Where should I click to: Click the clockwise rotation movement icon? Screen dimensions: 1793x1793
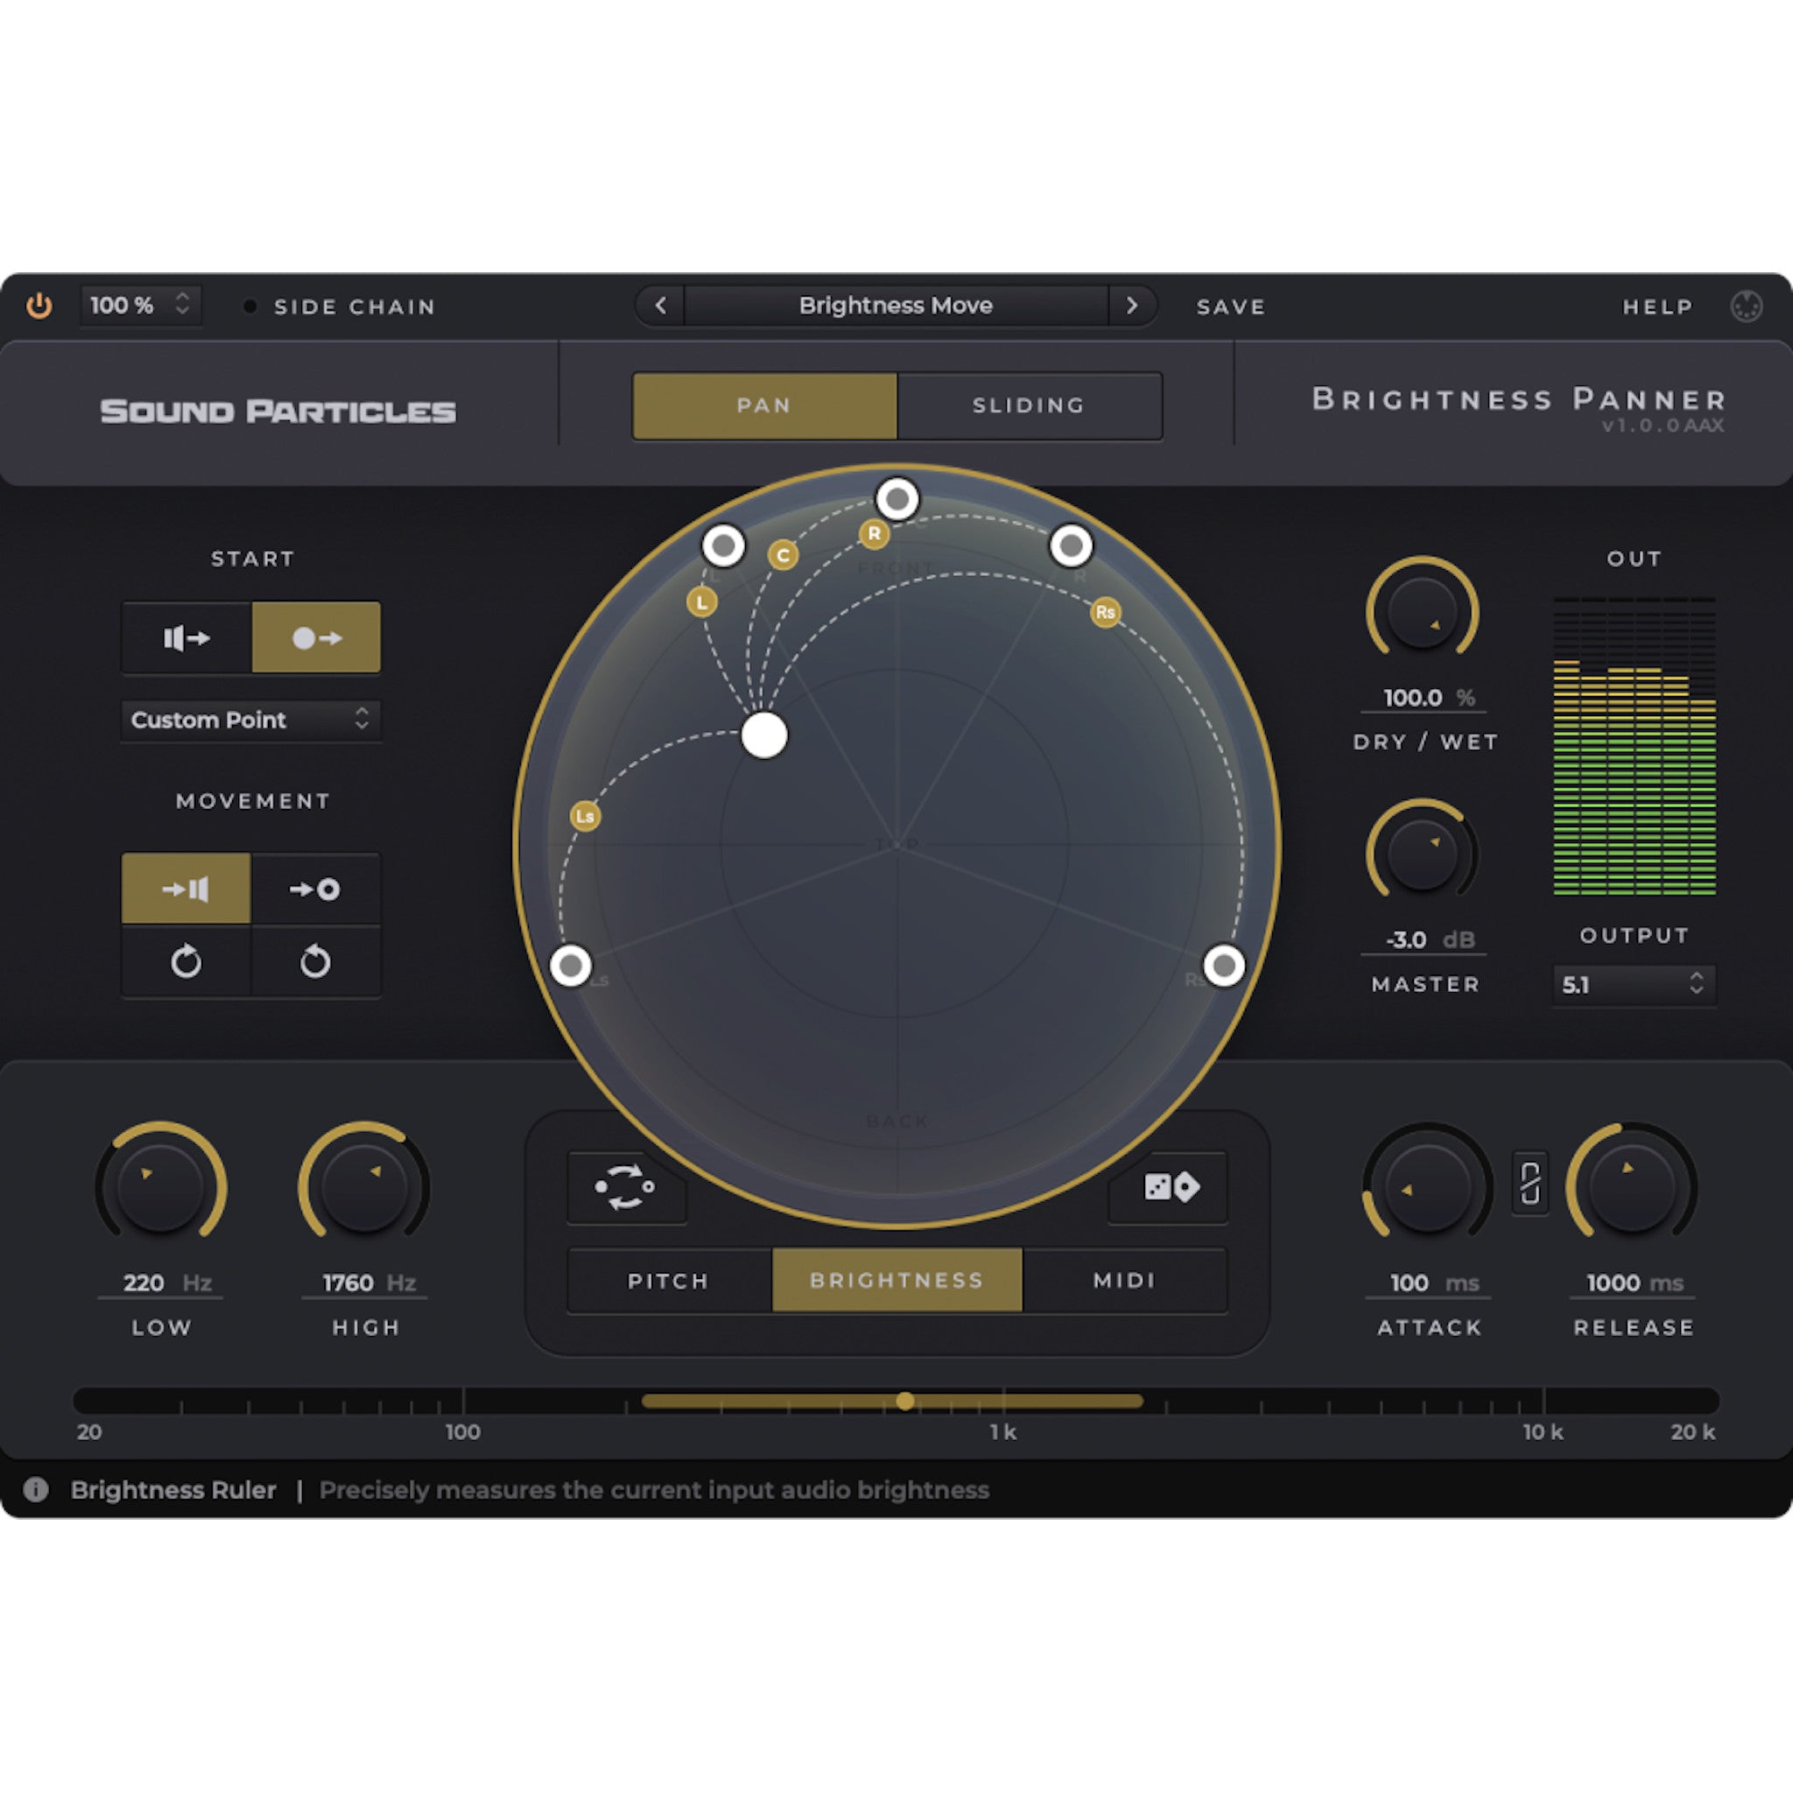(x=186, y=963)
